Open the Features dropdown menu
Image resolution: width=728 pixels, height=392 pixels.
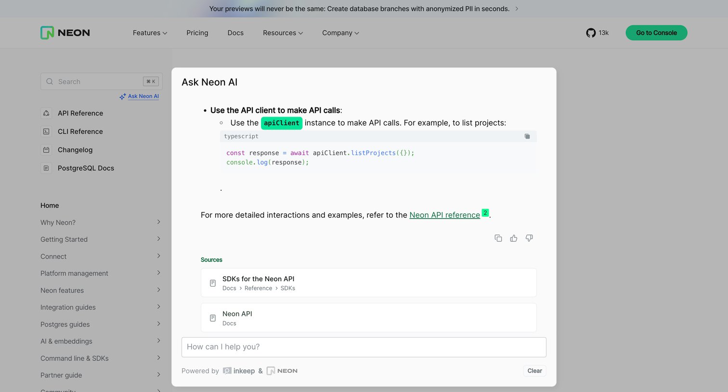150,33
